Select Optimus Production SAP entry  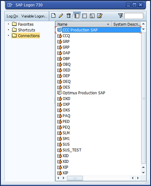[x=84, y=93]
